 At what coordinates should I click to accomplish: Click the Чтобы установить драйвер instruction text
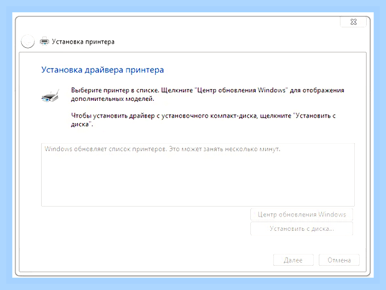tap(203, 119)
